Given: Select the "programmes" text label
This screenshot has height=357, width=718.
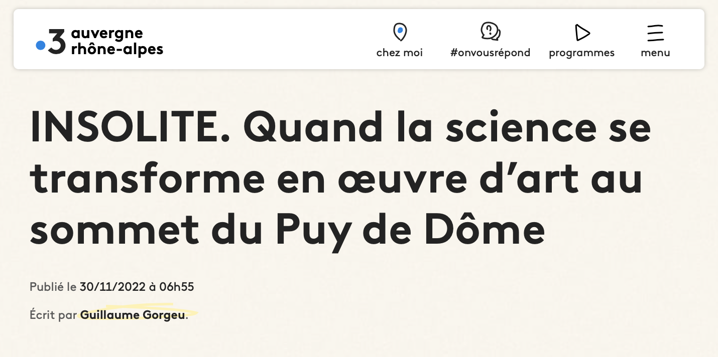Looking at the screenshot, I should click(x=582, y=53).
